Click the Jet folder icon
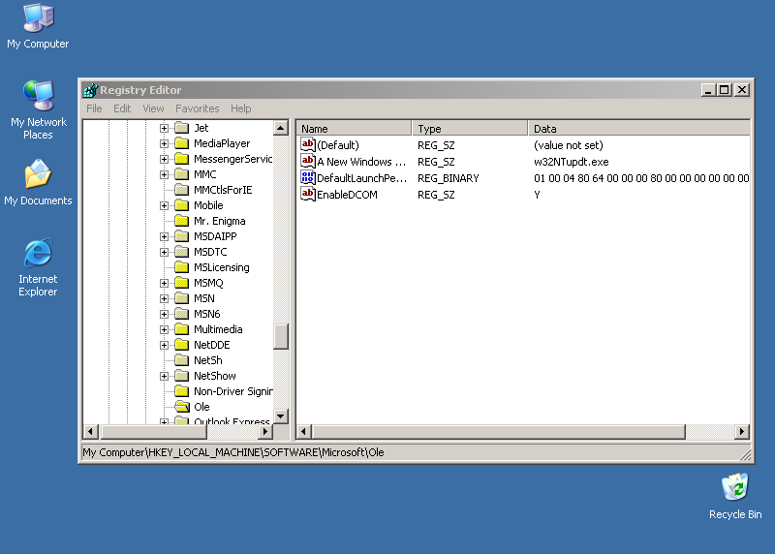Image resolution: width=775 pixels, height=554 pixels. coord(182,128)
